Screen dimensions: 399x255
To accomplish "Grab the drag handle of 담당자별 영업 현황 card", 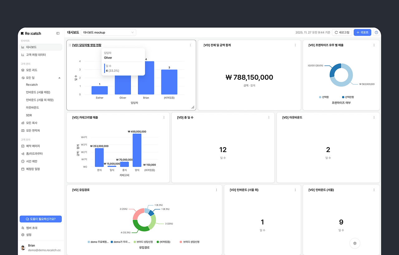I will click(70, 45).
